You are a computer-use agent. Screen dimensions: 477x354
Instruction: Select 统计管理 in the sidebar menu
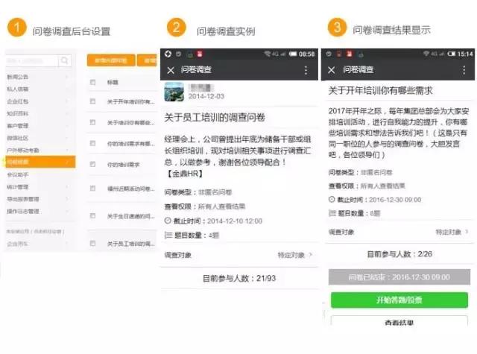click(x=18, y=187)
